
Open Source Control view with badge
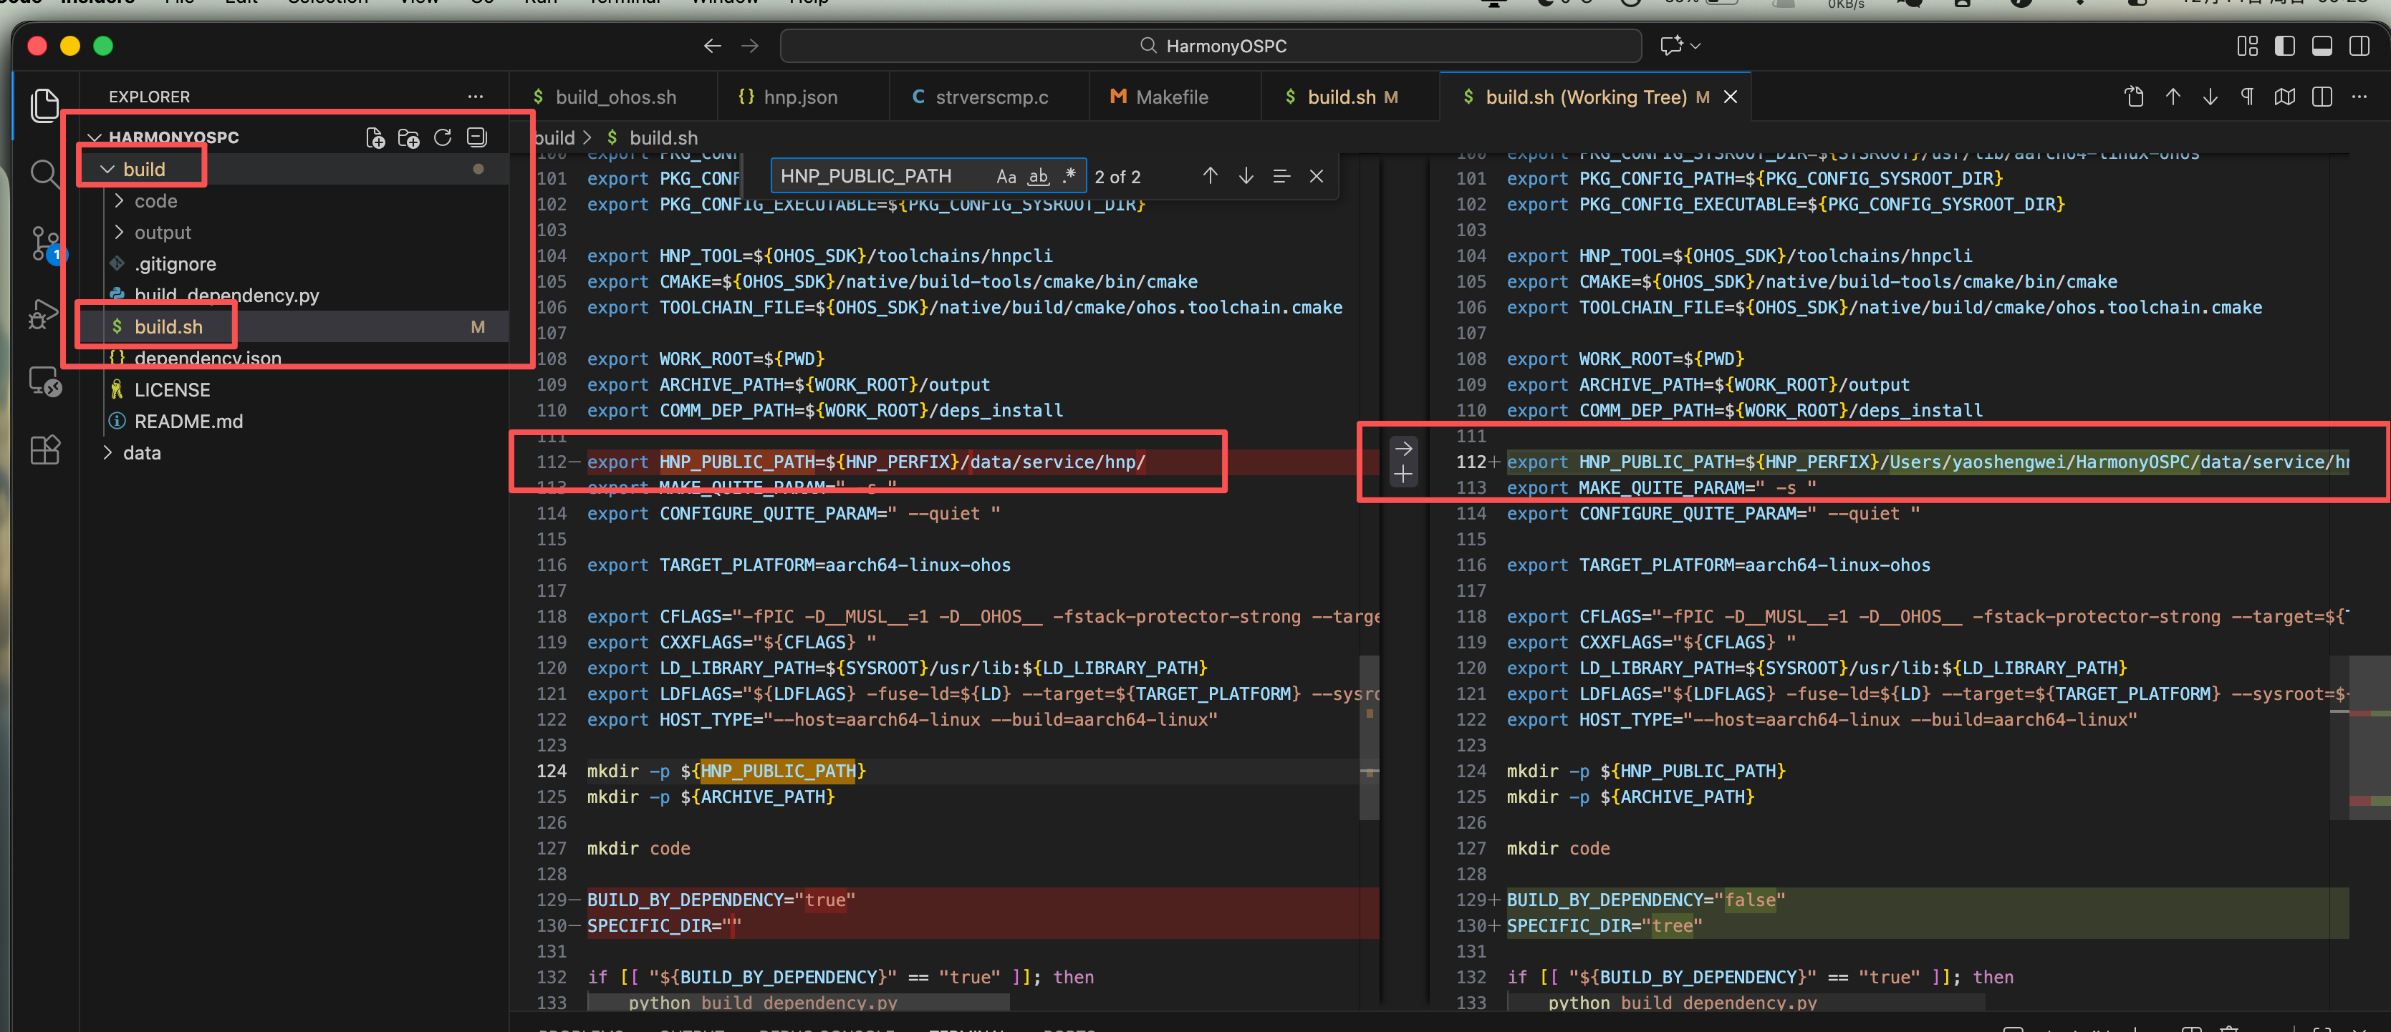(44, 244)
